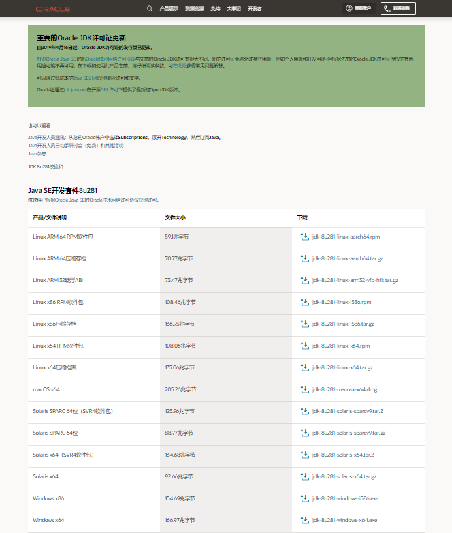This screenshot has width=452, height=533.
Task: Click the 136.95兆字节 file size cell
Action: [226, 325]
